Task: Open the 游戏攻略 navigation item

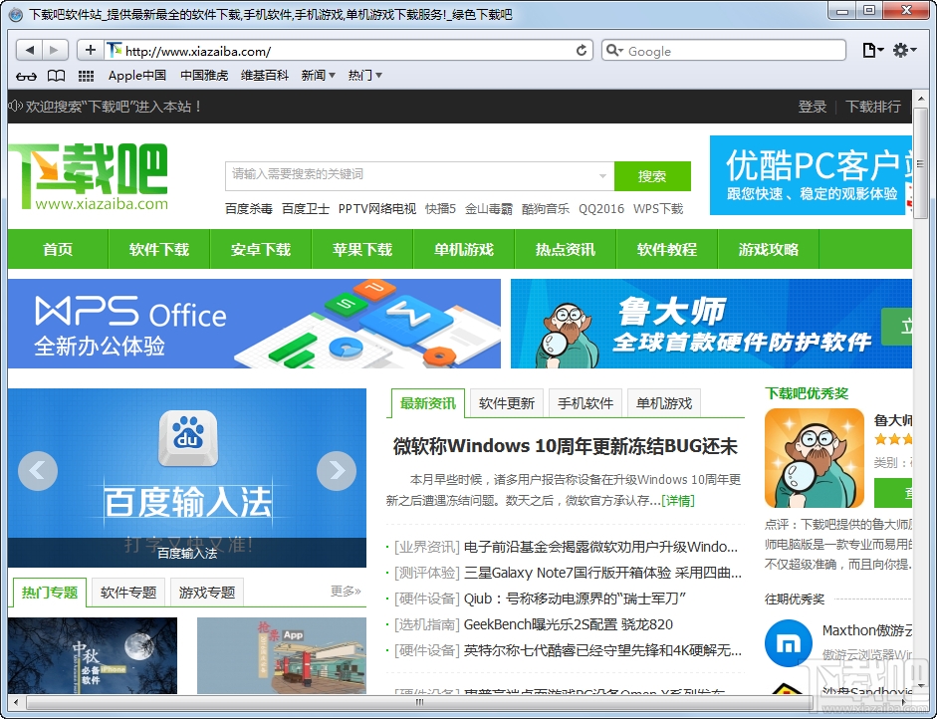Action: [769, 249]
